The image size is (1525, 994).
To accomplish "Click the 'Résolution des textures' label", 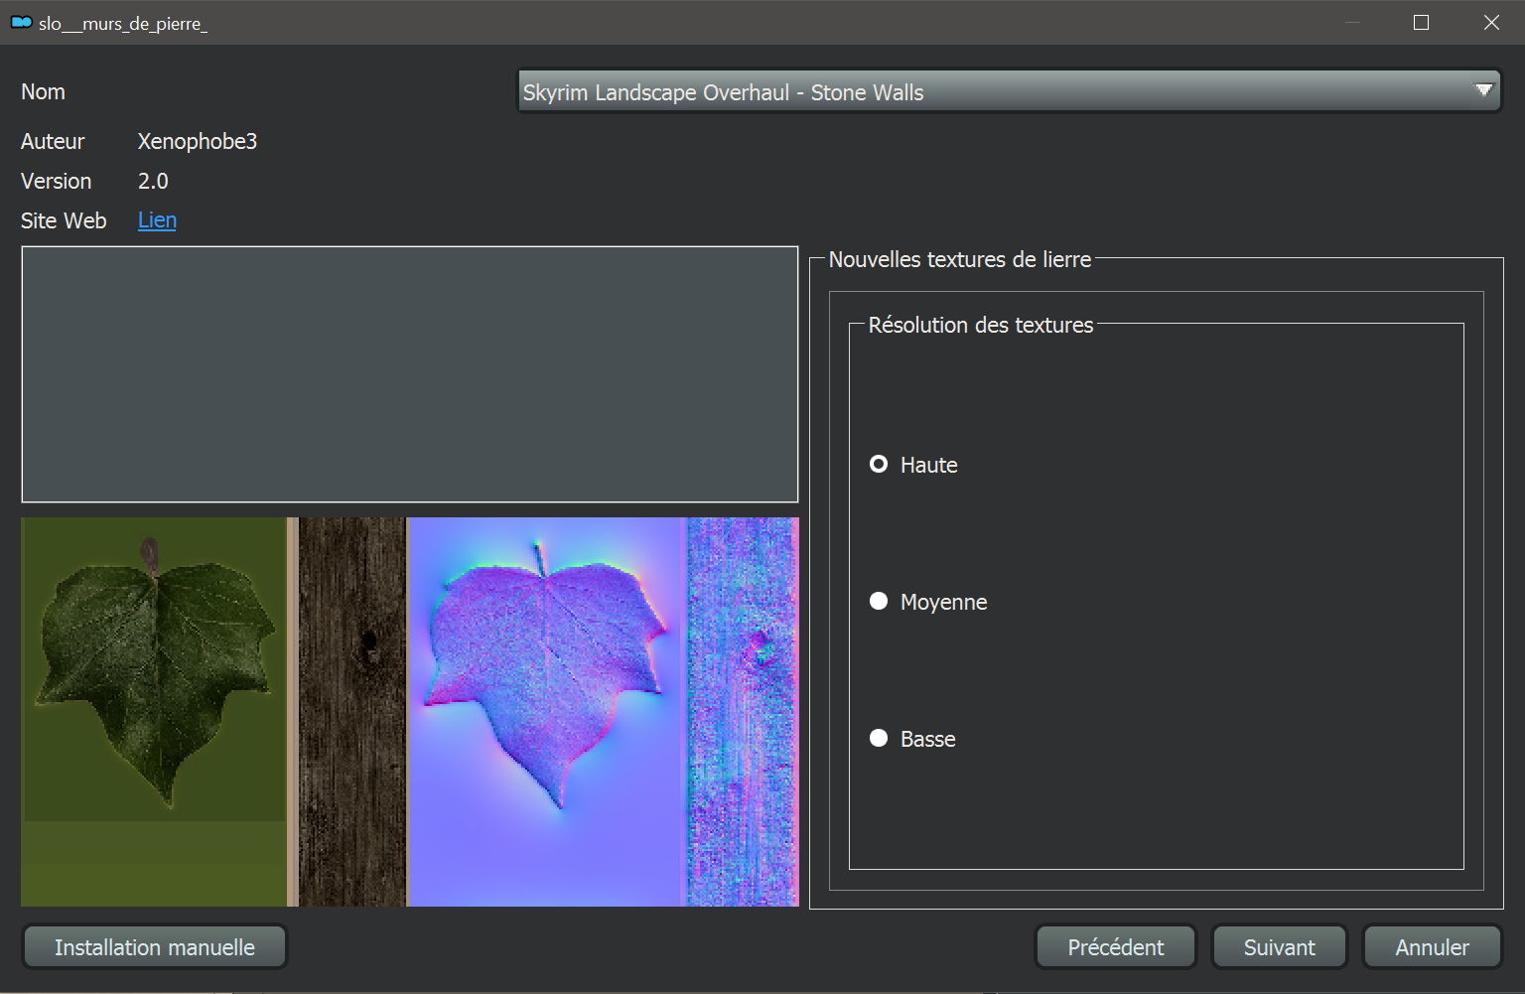I will pyautogui.click(x=981, y=325).
